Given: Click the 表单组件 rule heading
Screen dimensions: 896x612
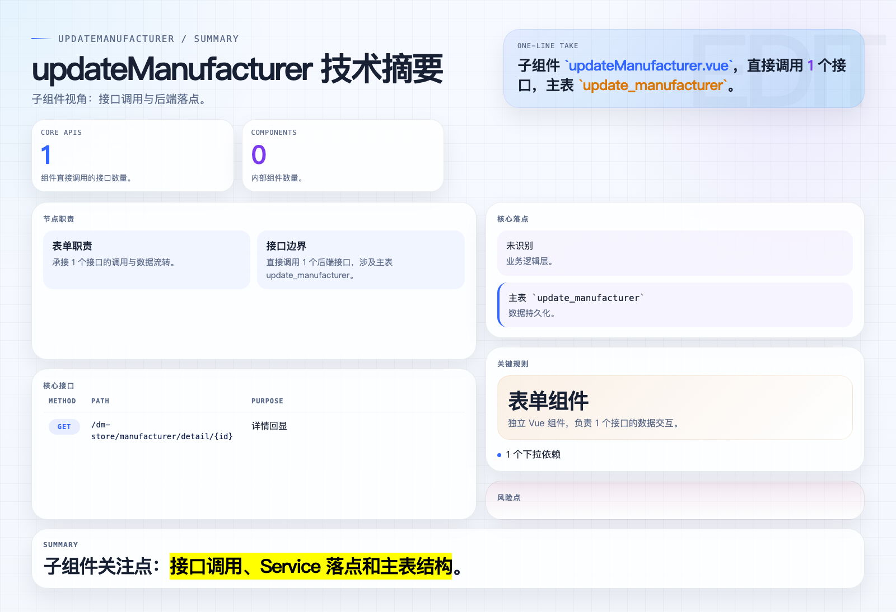Looking at the screenshot, I should 548,401.
